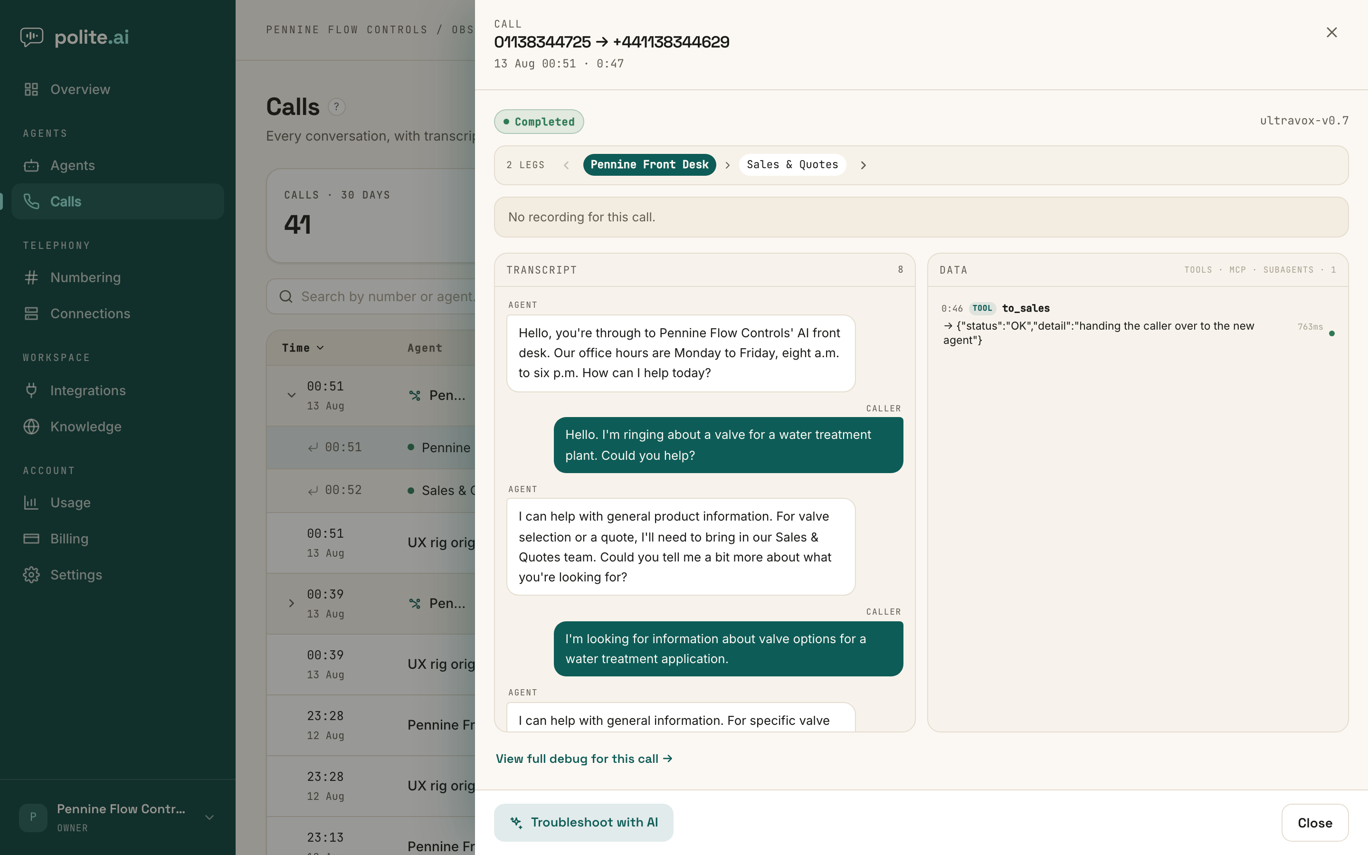Click the green status dot beside 763ms
Image resolution: width=1368 pixels, height=855 pixels.
[x=1332, y=333]
